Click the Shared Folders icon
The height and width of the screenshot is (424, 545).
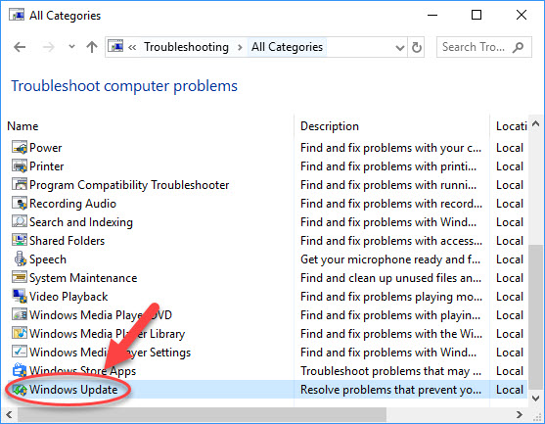pyautogui.click(x=20, y=240)
